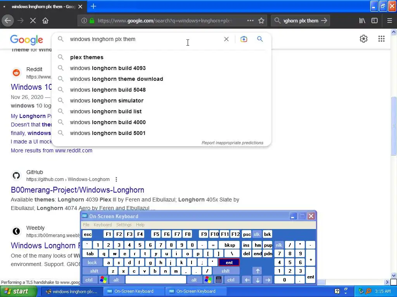Viewport: 397px width, 297px height.
Task: Open the Firefox library icon
Action: click(x=362, y=21)
